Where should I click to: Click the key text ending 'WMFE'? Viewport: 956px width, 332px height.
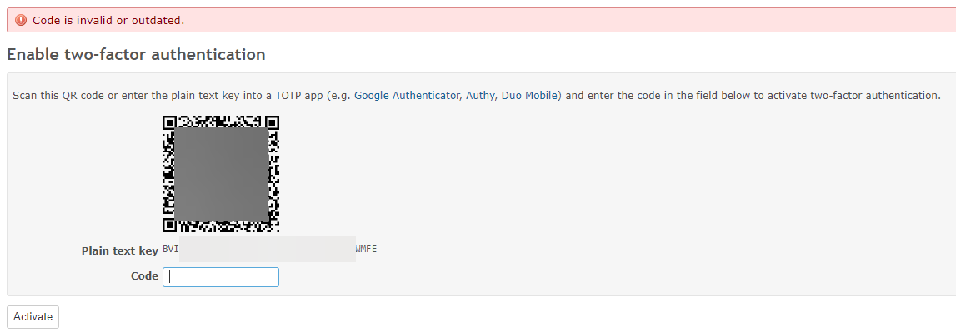point(367,249)
